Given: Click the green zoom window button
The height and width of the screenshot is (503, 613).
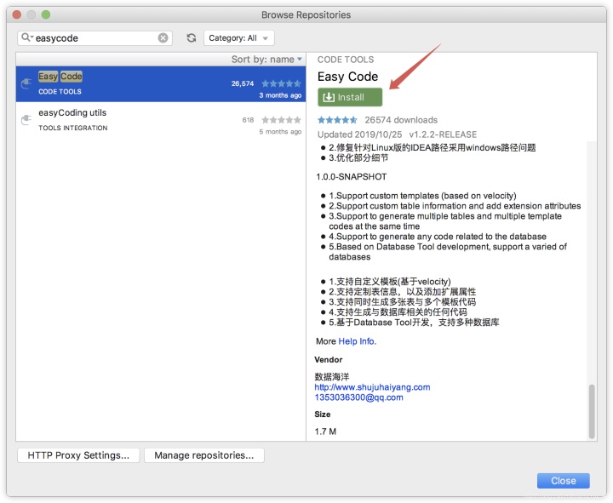Looking at the screenshot, I should [x=46, y=14].
